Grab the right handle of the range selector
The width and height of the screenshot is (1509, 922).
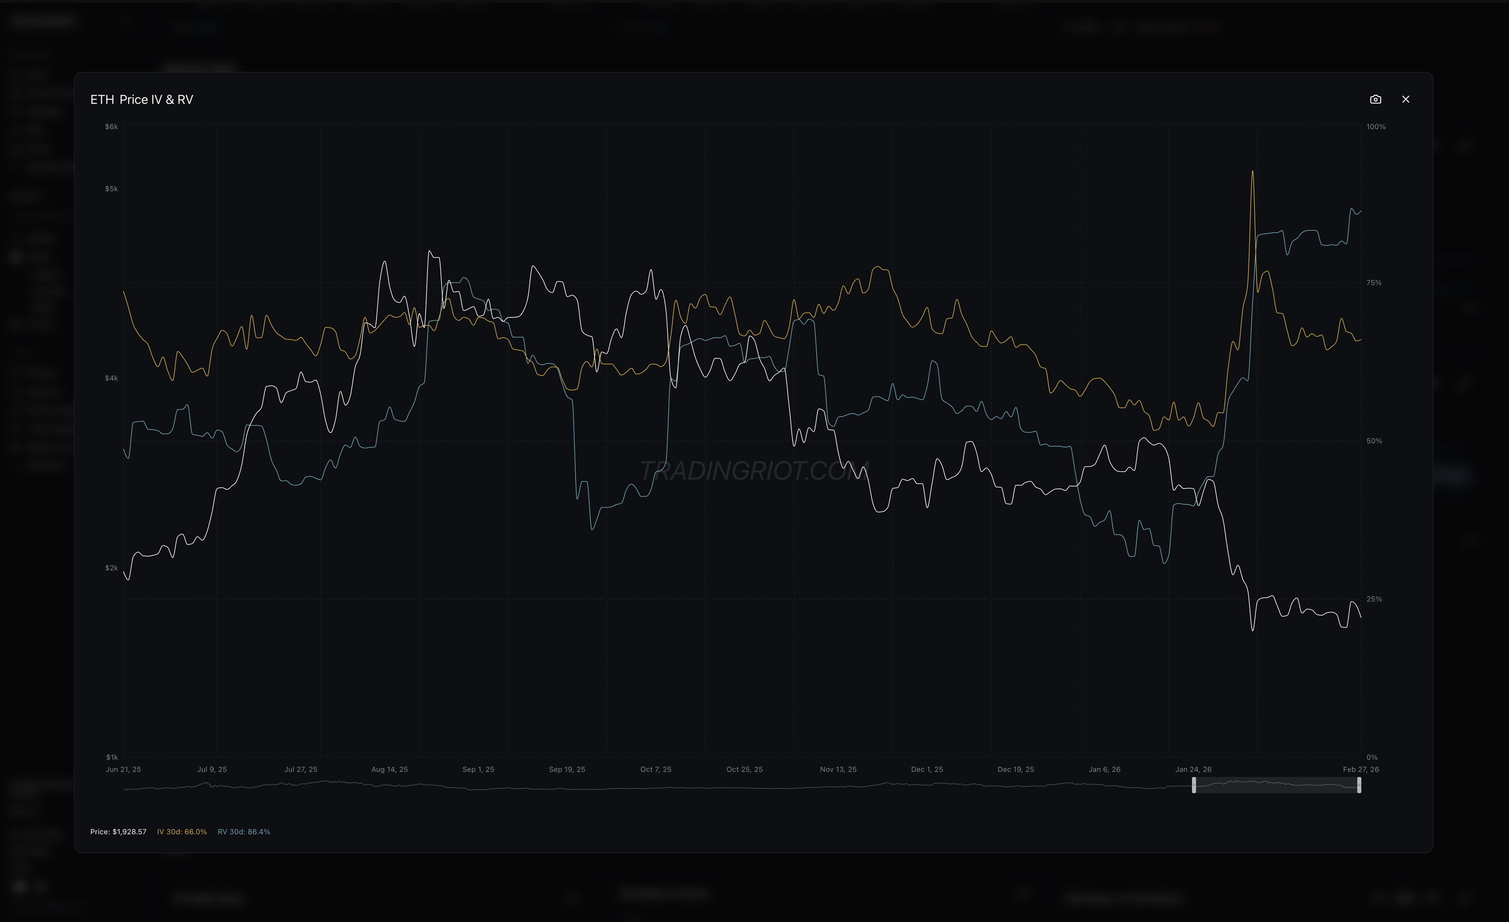[x=1359, y=785]
